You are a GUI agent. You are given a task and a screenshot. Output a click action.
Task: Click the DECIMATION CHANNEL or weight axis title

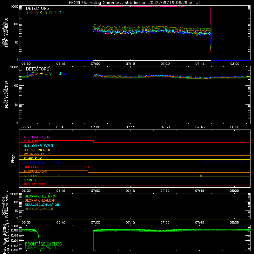pyautogui.click(x=5, y=206)
